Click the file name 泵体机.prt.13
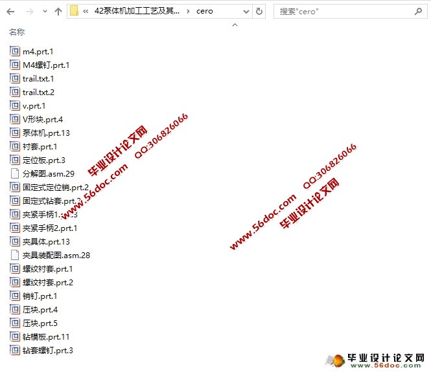Viewport: 431px width, 372px height. coord(46,133)
